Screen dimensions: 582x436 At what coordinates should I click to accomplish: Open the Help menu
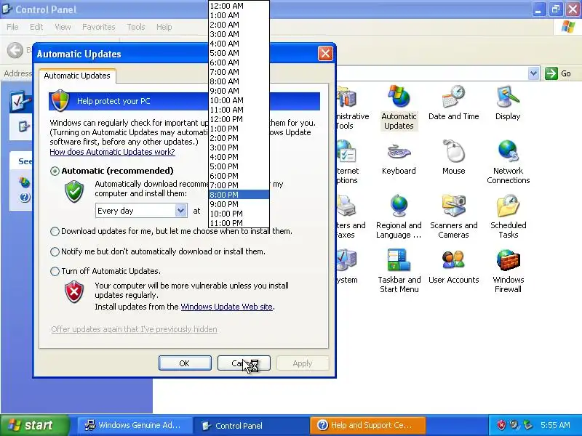click(x=164, y=27)
